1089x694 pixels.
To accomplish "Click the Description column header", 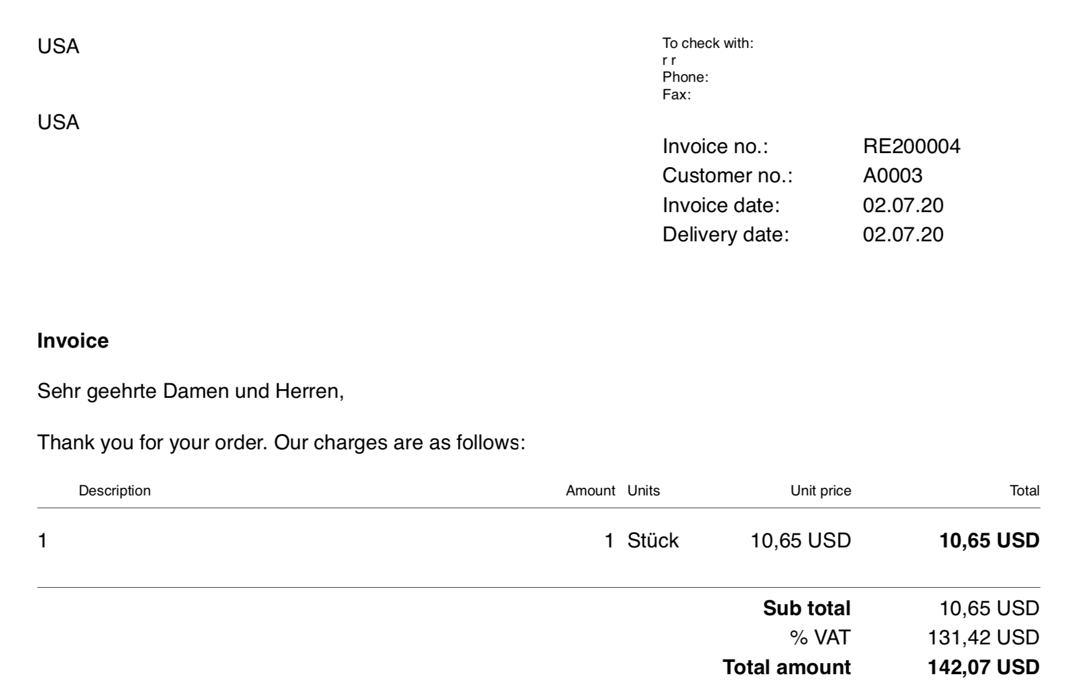I will click(x=115, y=491).
